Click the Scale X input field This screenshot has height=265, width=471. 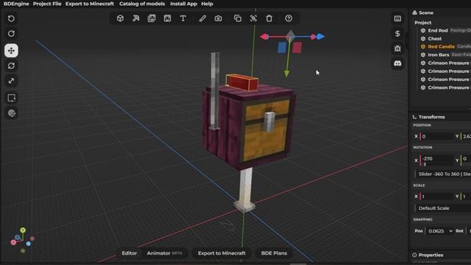coord(436,197)
